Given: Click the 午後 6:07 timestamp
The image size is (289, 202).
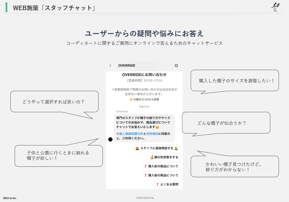Looking at the screenshot, I should pyautogui.click(x=144, y=107).
